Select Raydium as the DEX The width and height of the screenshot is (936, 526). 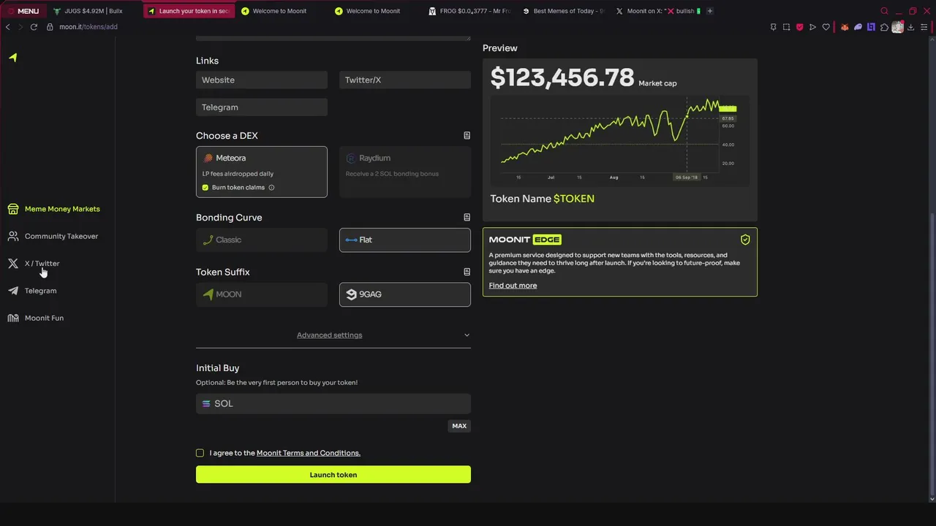tap(405, 172)
